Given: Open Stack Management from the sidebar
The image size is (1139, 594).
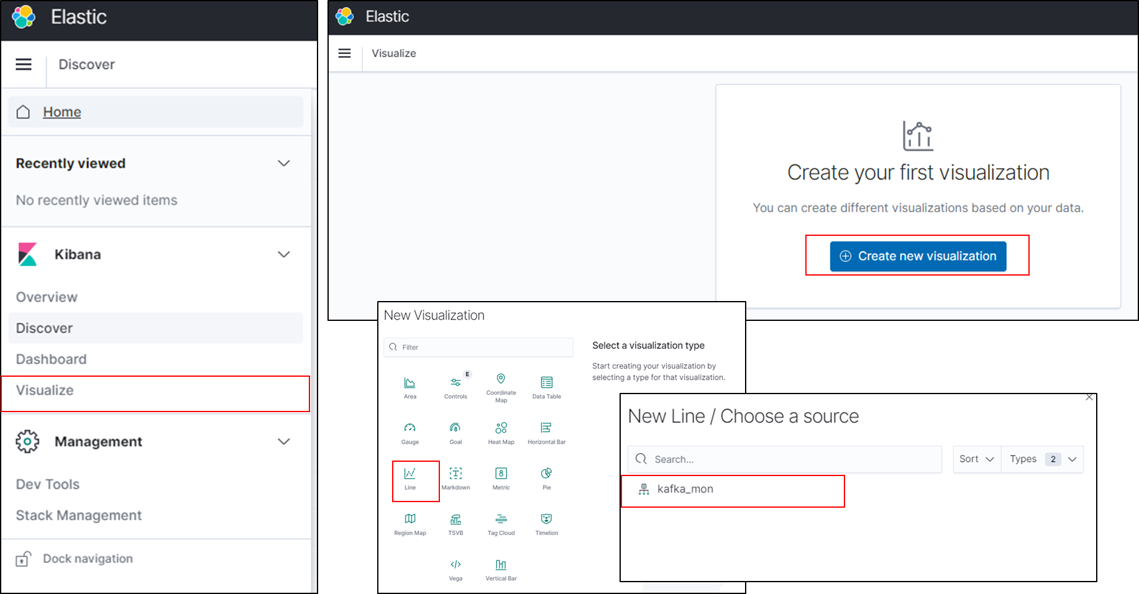Looking at the screenshot, I should click(78, 515).
